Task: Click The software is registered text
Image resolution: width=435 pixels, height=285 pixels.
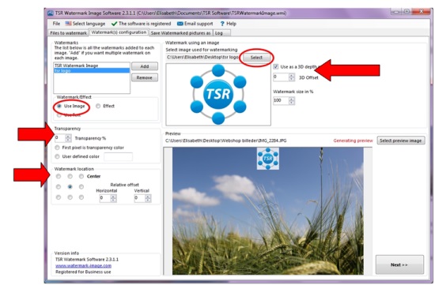Action: click(145, 24)
